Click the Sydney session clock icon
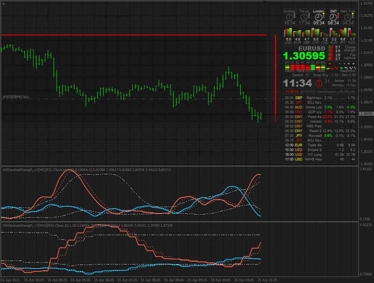Viewport: 374px width, 283px height. (x=289, y=17)
